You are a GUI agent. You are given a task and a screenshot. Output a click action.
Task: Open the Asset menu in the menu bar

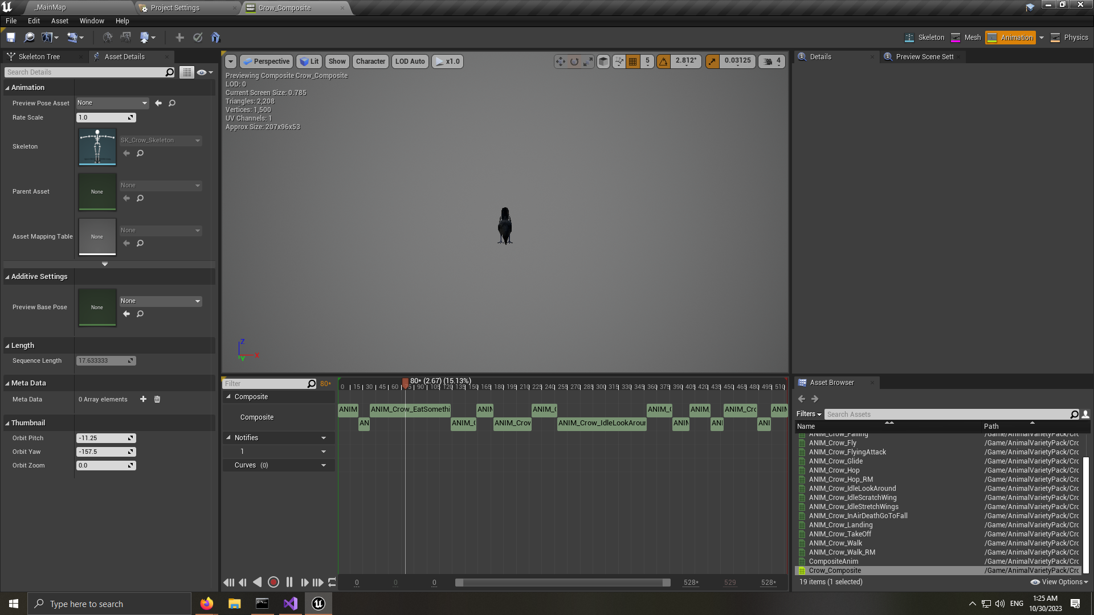pos(59,20)
